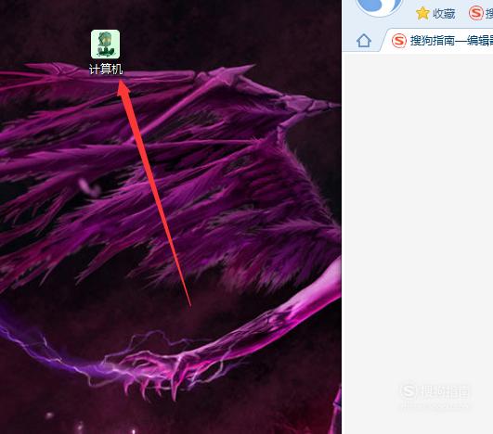Open the Sogou browser avatar logo
493x434 pixels.
tap(379, 6)
